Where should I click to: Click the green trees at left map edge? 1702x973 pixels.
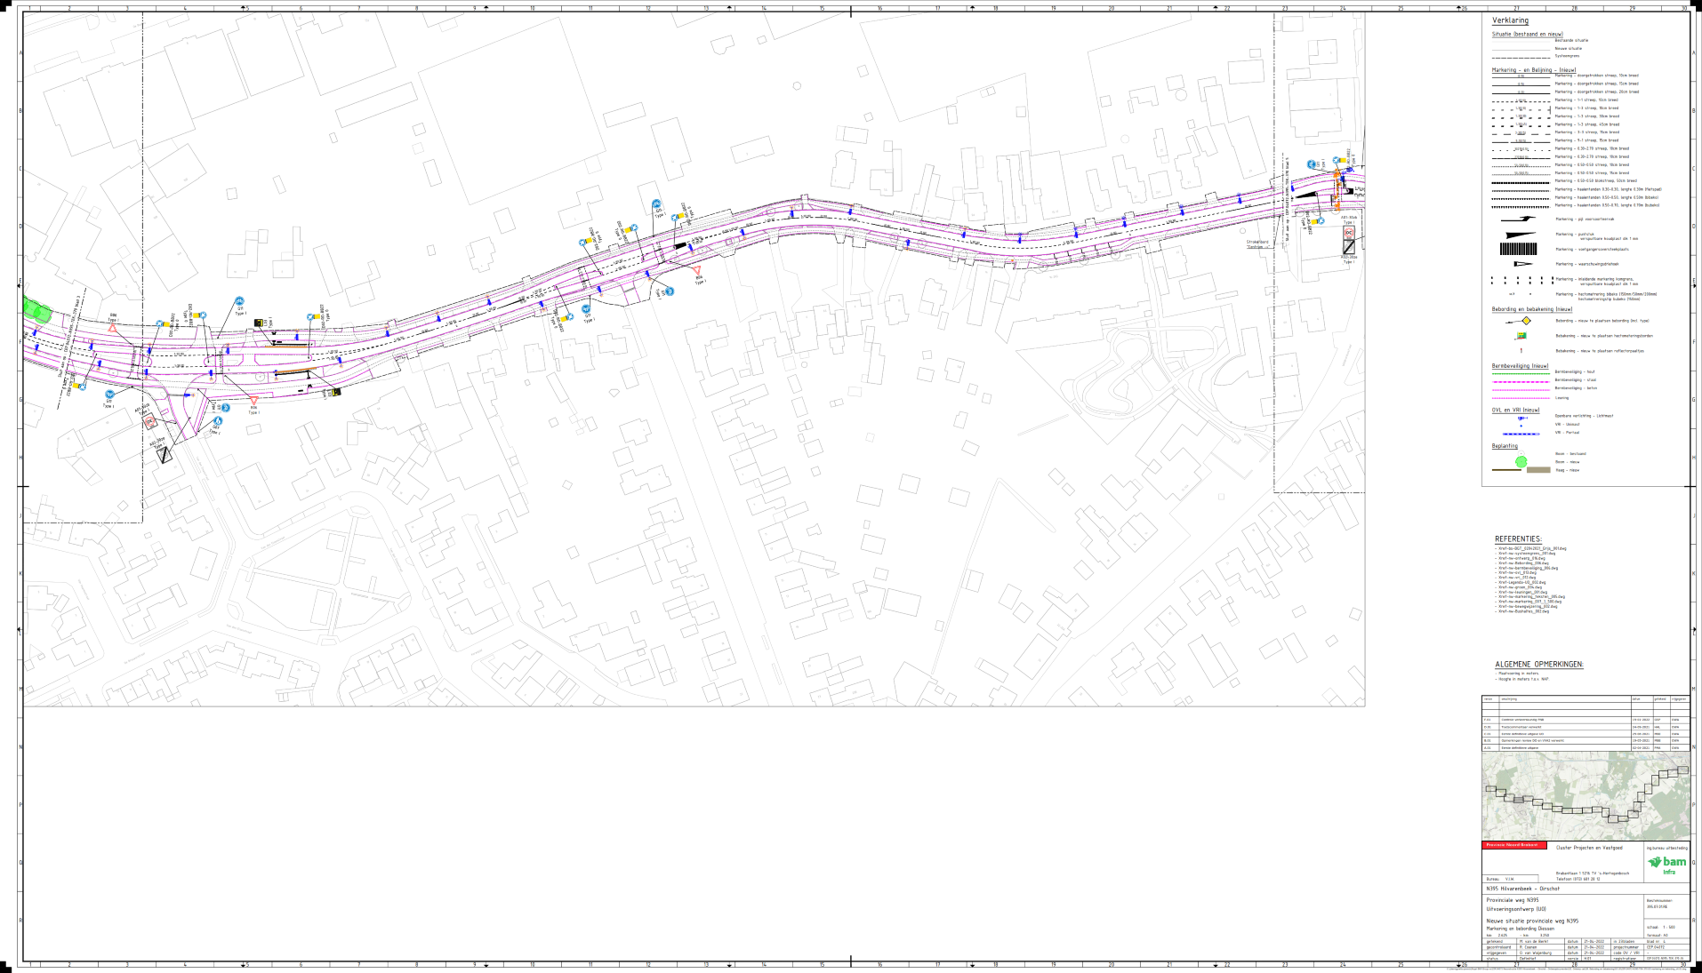pos(36,311)
